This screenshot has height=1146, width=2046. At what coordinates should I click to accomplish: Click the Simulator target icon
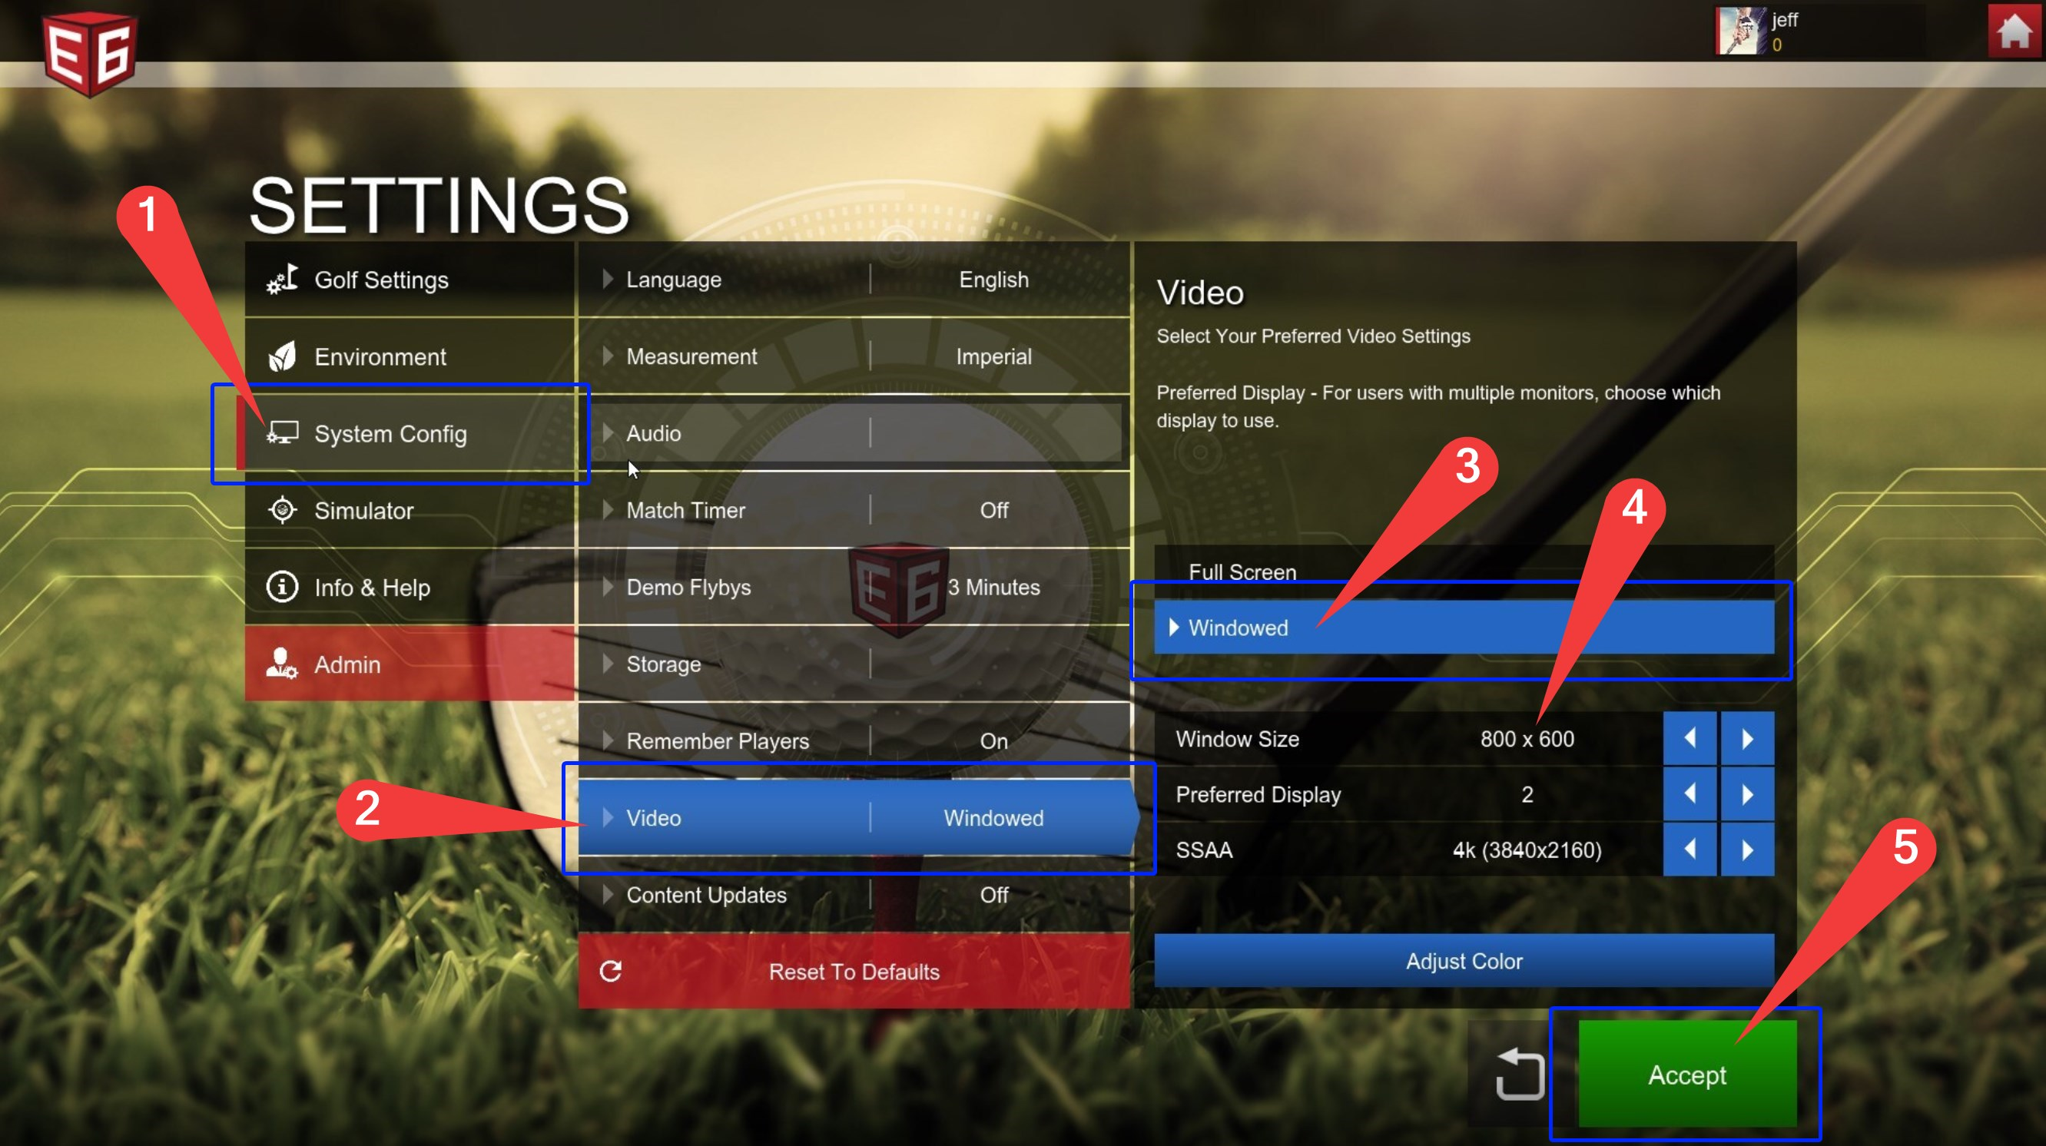[282, 510]
